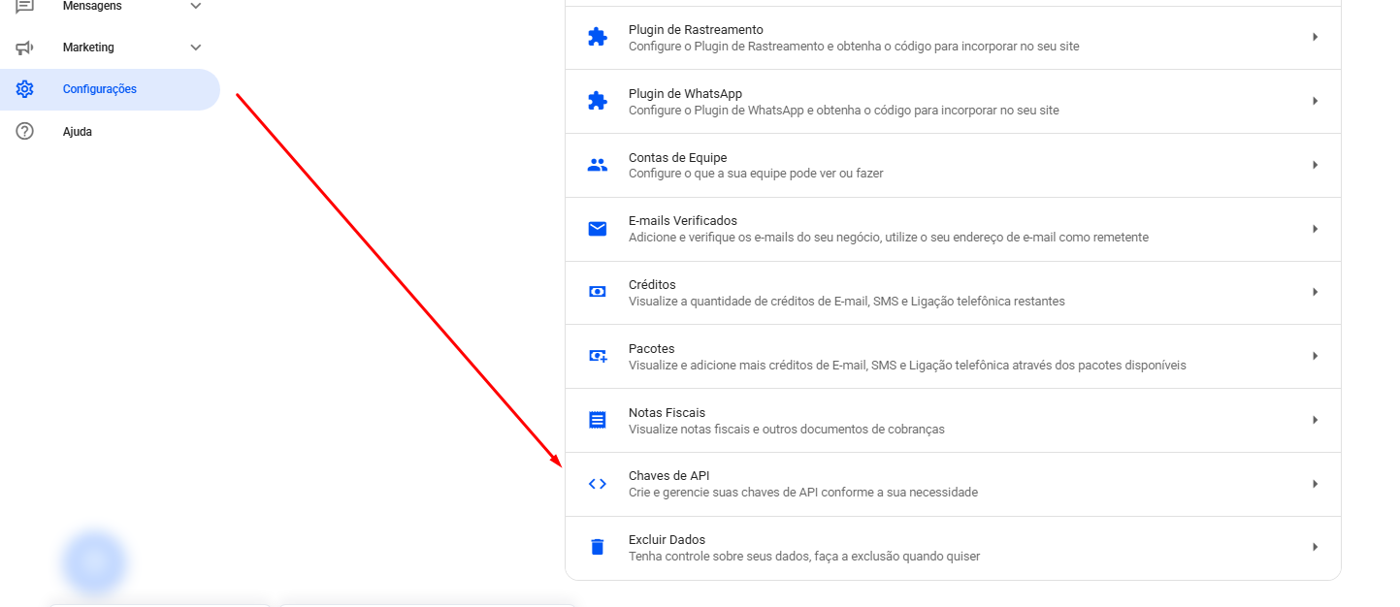Open the Plugin de WhatsApp setting
Viewport: 1400px width, 607px height.
[953, 102]
